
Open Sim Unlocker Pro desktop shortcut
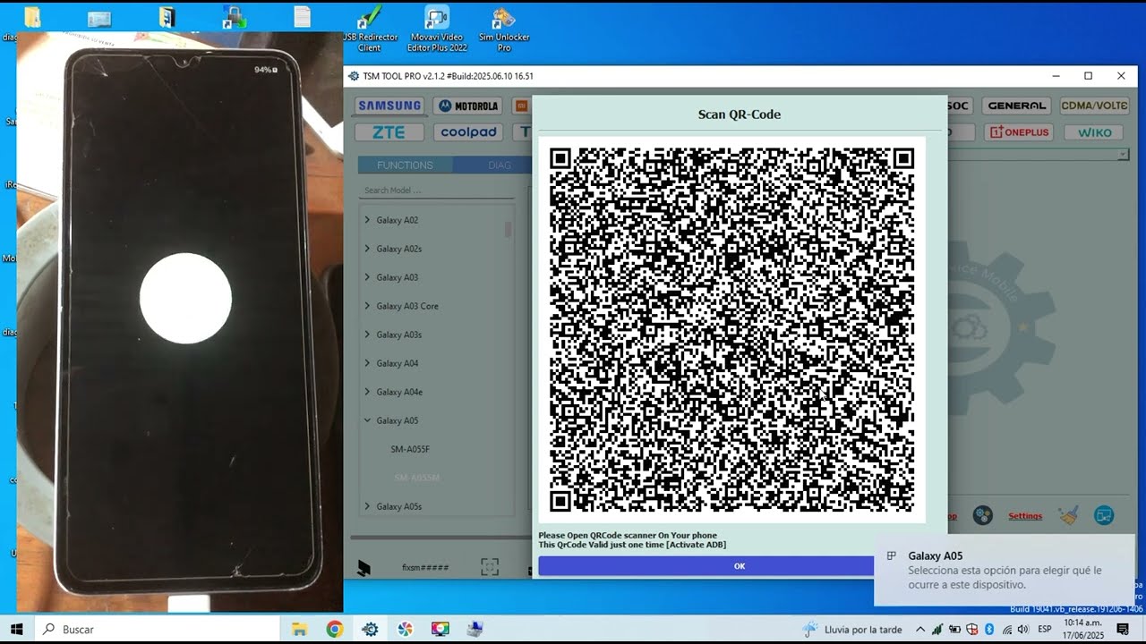504,30
